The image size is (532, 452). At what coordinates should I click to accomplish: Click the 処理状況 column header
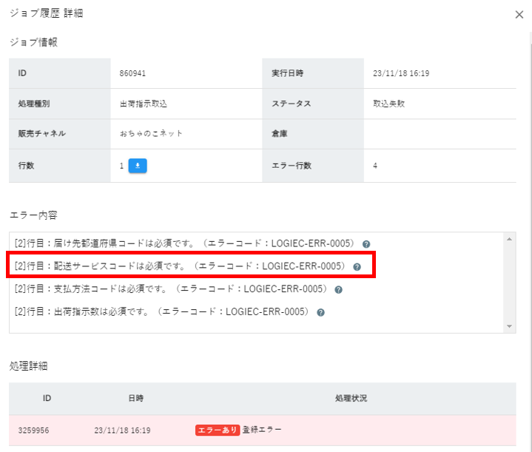coord(351,398)
